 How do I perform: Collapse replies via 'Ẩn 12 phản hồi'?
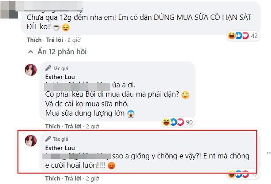tap(59, 52)
